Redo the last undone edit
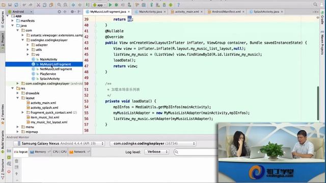326x183 pixels. (31, 5)
